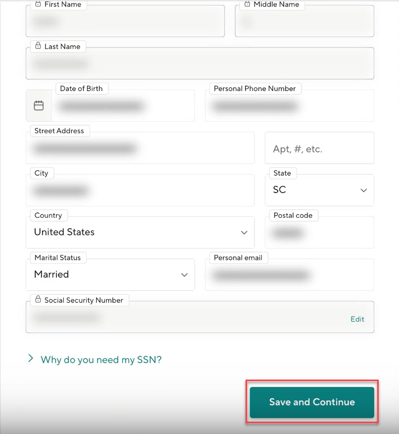Click the Last Name field
399x434 pixels.
click(x=199, y=64)
